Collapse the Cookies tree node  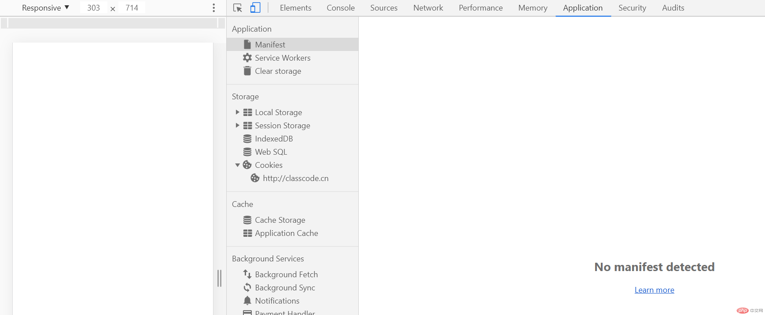click(x=237, y=165)
